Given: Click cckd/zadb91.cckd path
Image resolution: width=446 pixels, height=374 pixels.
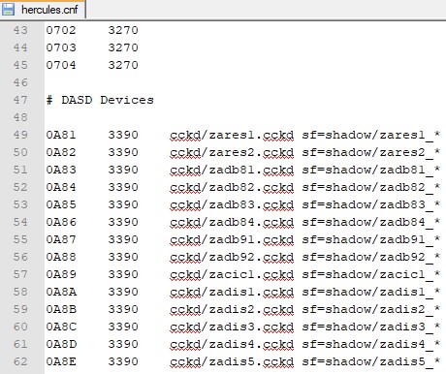Looking at the screenshot, I should coord(232,239).
